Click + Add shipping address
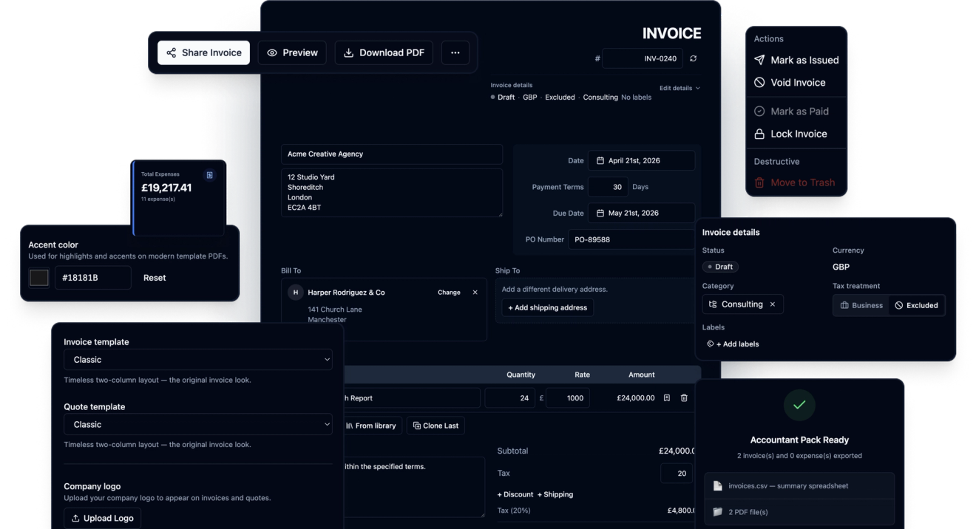Viewport: 976px width, 529px height. coord(548,307)
